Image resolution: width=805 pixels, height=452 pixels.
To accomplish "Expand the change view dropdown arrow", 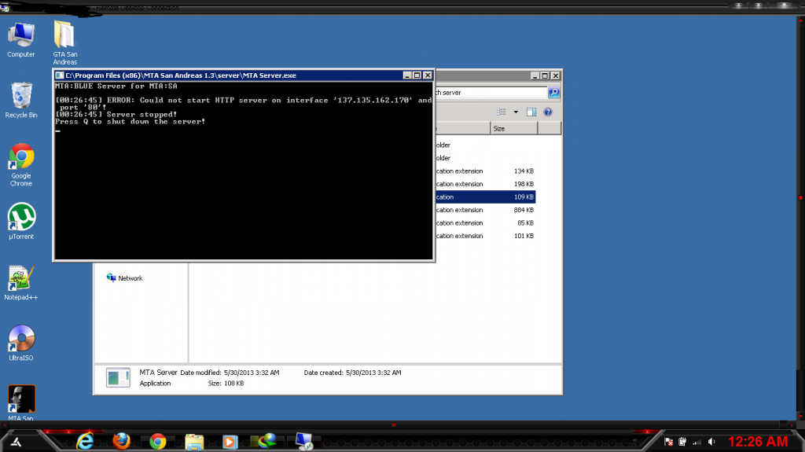I will point(516,112).
